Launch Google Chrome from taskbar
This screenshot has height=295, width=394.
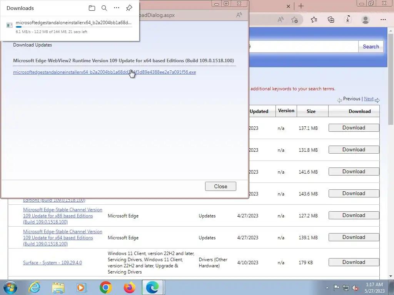(105, 287)
